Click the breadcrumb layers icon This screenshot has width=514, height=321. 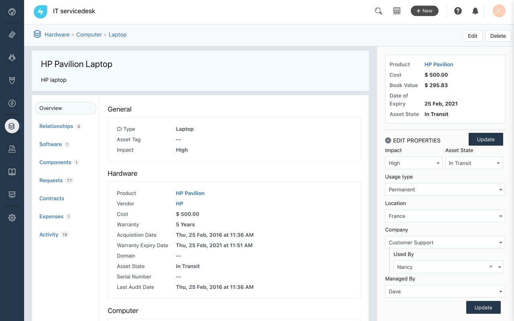coord(37,35)
